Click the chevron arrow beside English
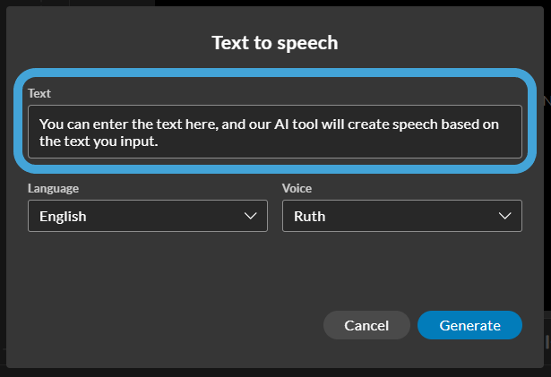Image resolution: width=551 pixels, height=377 pixels. (250, 216)
